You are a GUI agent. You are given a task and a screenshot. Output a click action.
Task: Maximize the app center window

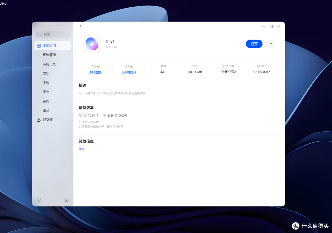point(271,26)
